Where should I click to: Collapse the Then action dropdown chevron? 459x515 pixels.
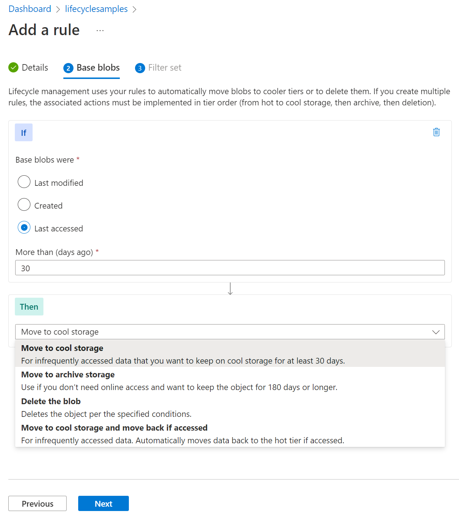click(436, 332)
